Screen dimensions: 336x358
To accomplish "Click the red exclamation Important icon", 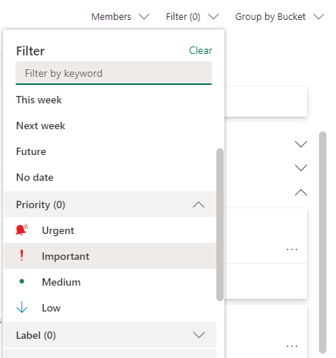I will pyautogui.click(x=21, y=255).
